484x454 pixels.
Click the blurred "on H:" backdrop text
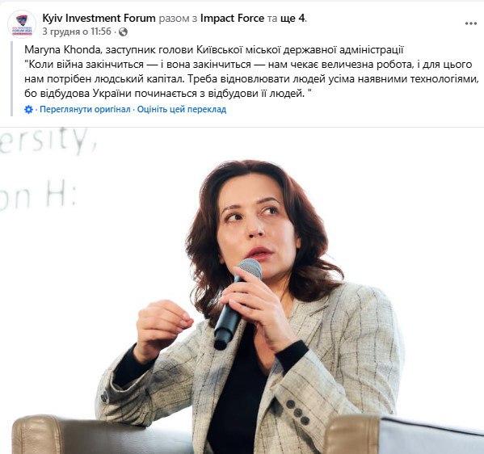(x=37, y=197)
